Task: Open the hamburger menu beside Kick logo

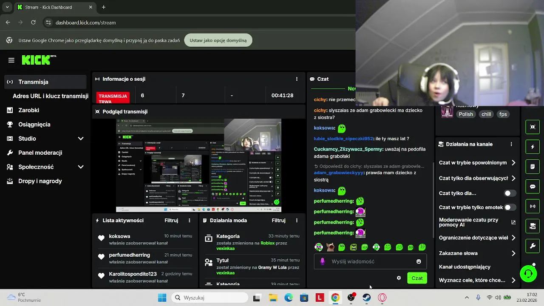Action: (11, 60)
